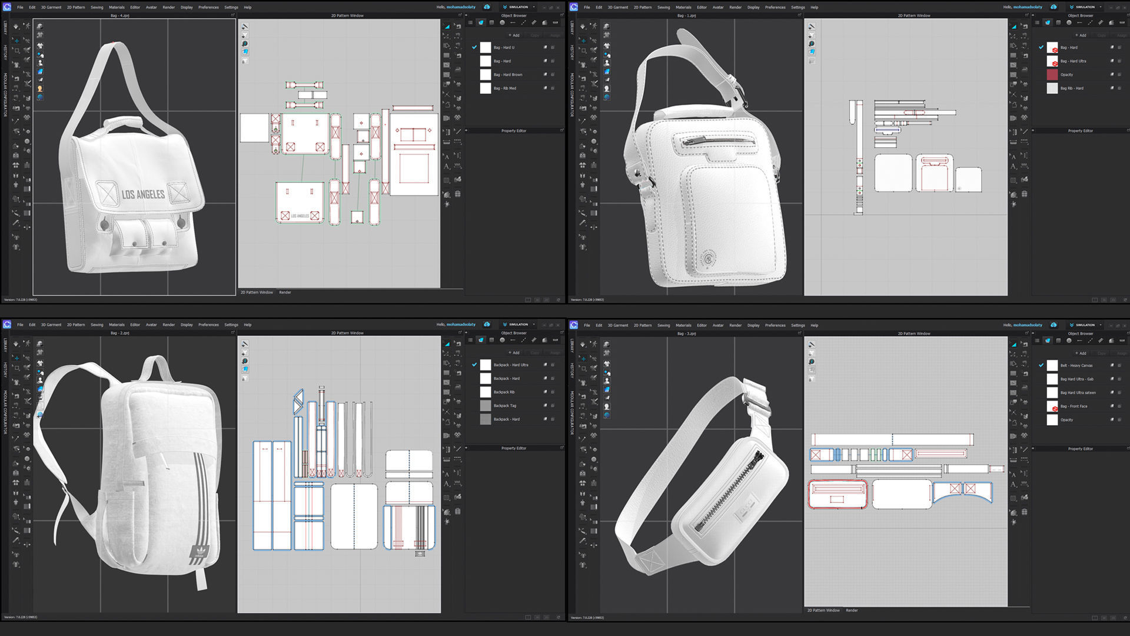Open the Materials menu in Bag - 2 window

pyautogui.click(x=117, y=325)
